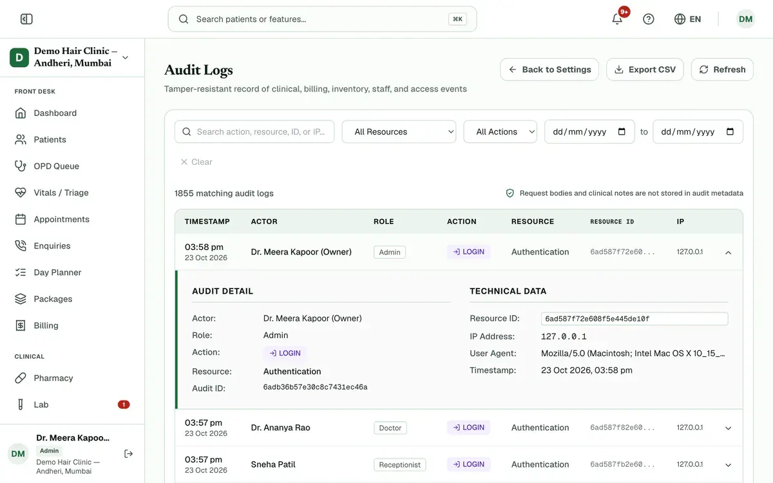Click the ACTOR column header
The height and width of the screenshot is (483, 773).
click(264, 222)
